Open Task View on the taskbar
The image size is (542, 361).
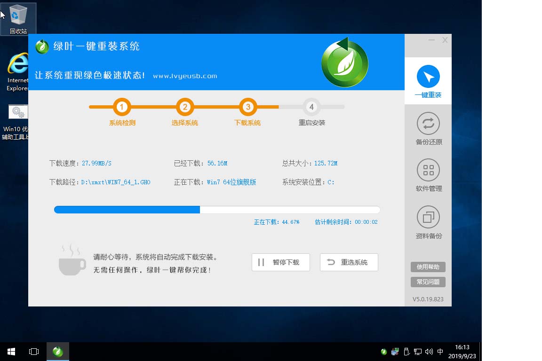pyautogui.click(x=34, y=352)
